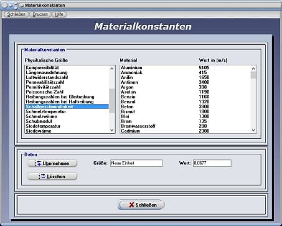Image resolution: width=282 pixels, height=226 pixels.
Task: Click the down arrow of quantity list scrollbar
Action: (112, 130)
